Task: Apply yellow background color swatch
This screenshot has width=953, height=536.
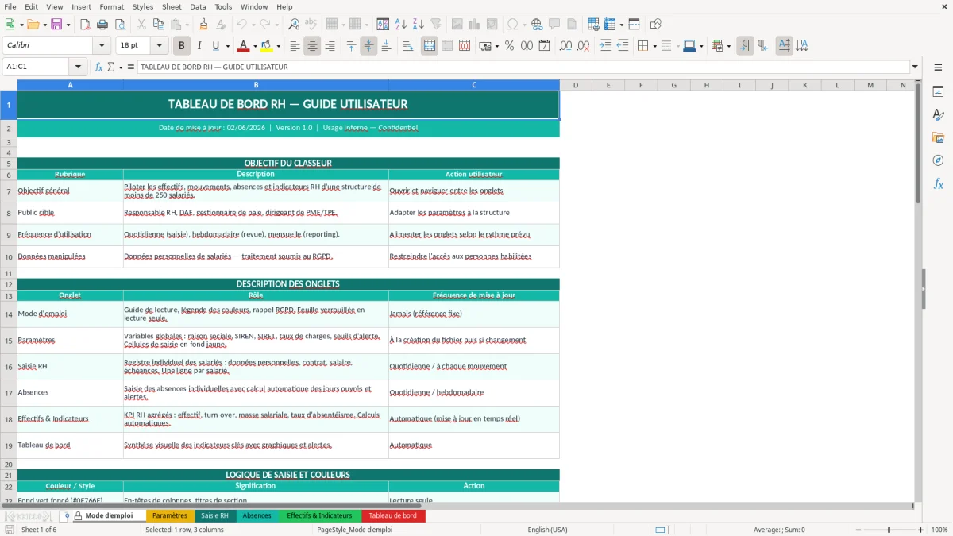Action: (266, 46)
